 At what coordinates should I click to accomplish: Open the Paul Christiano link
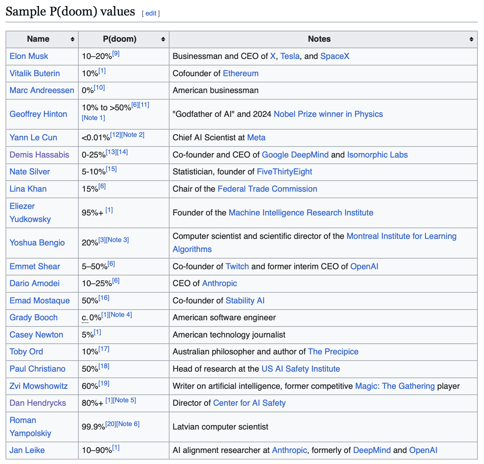click(x=38, y=369)
